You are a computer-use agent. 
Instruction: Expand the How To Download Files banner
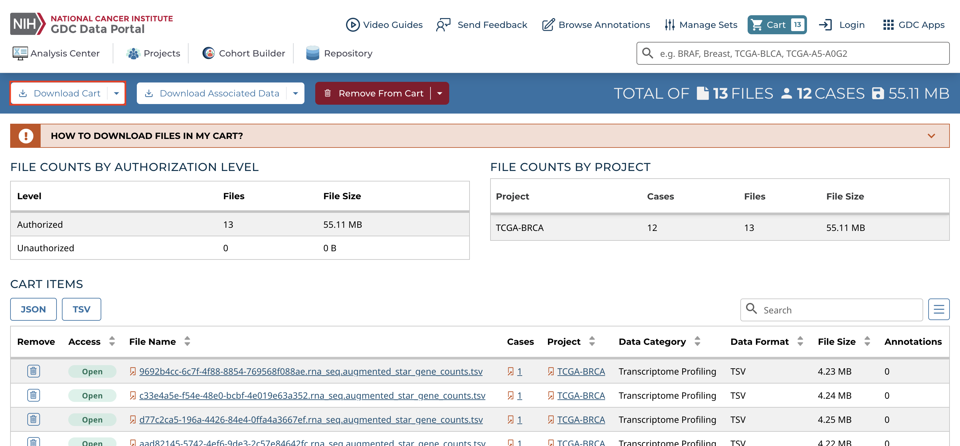point(931,136)
